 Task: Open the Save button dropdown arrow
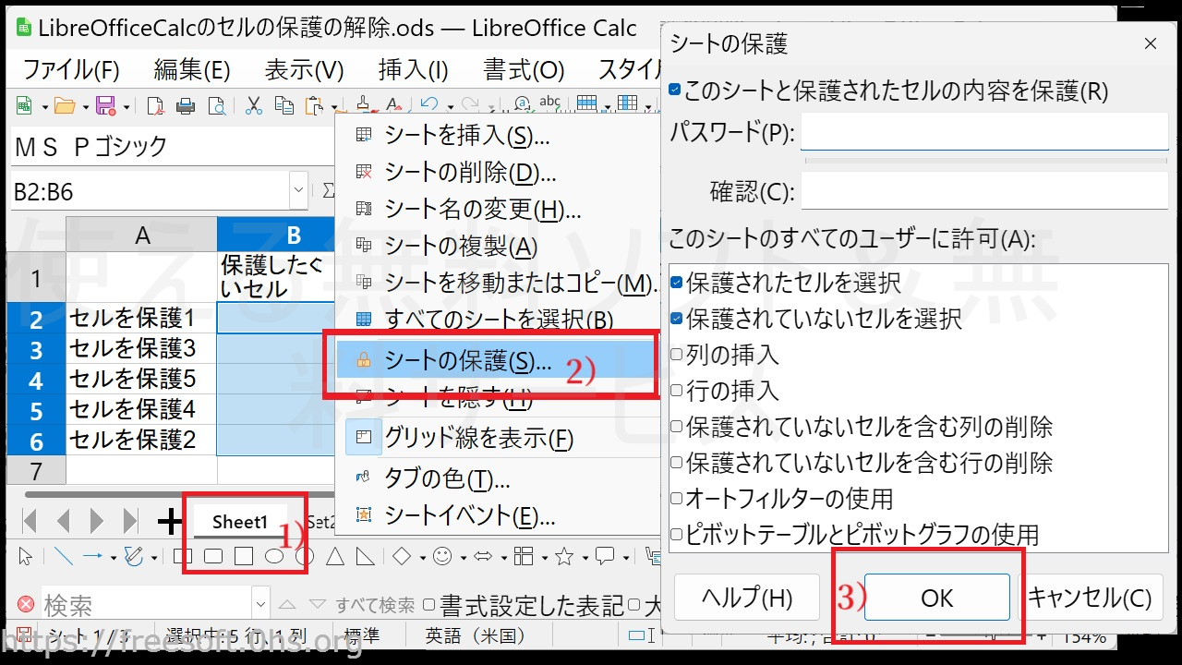[x=127, y=106]
